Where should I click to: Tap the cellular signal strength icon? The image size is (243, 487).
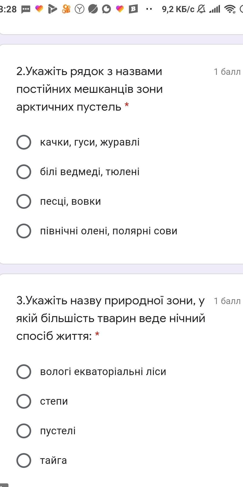215,9
